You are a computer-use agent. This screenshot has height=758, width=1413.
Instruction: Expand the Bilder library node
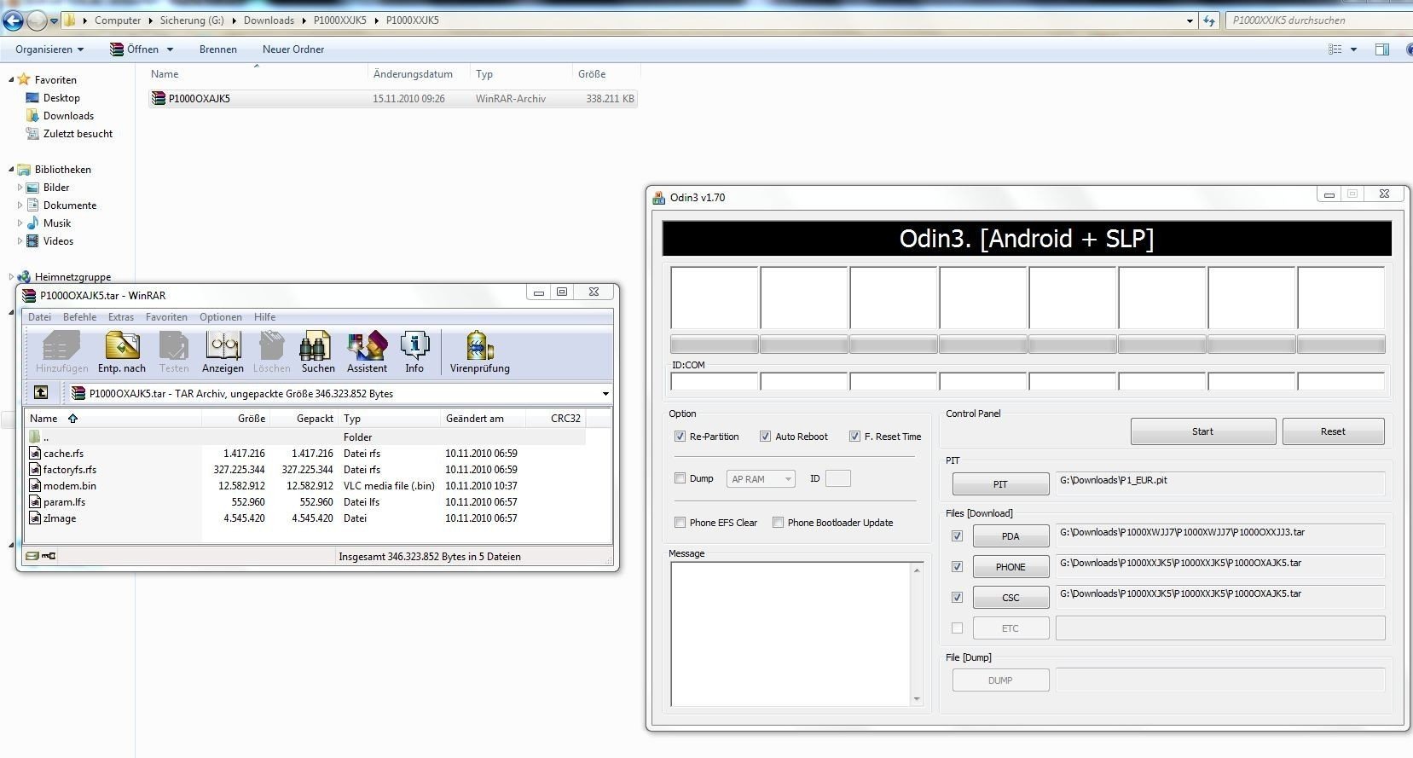click(x=20, y=188)
